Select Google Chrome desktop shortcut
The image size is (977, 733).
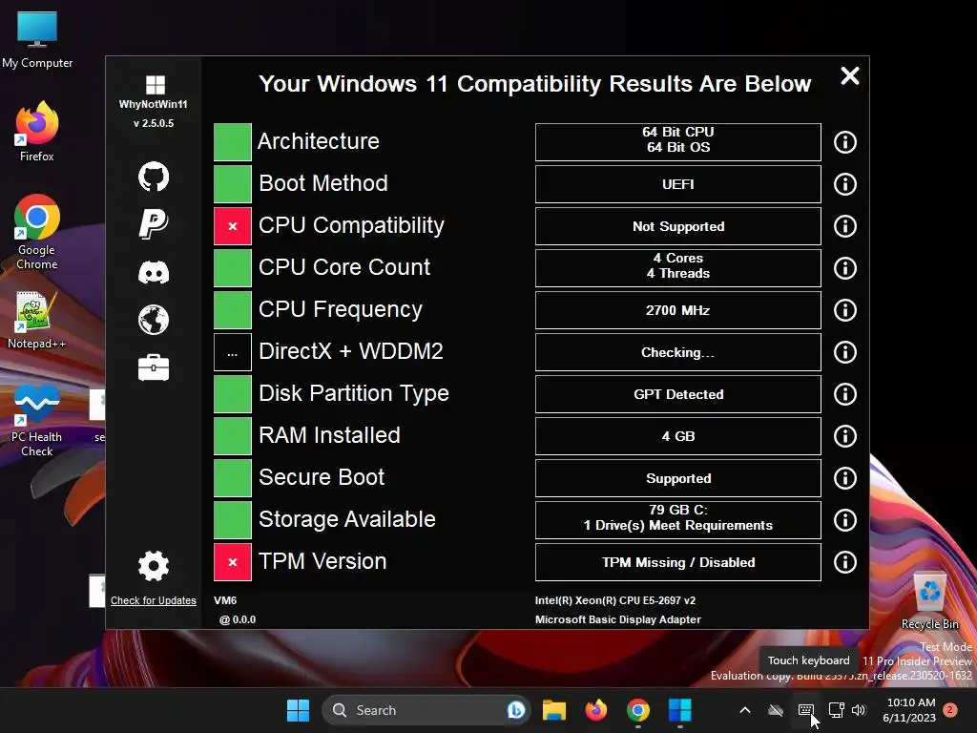click(x=37, y=232)
